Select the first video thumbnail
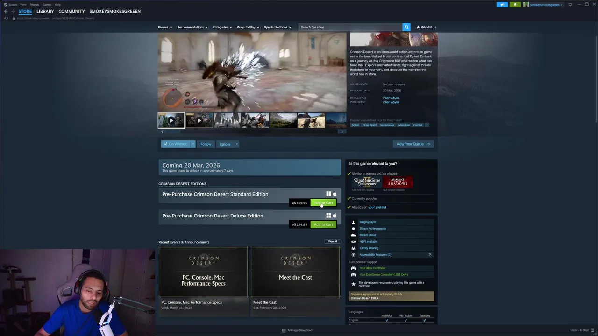598x336 pixels. (x=171, y=120)
